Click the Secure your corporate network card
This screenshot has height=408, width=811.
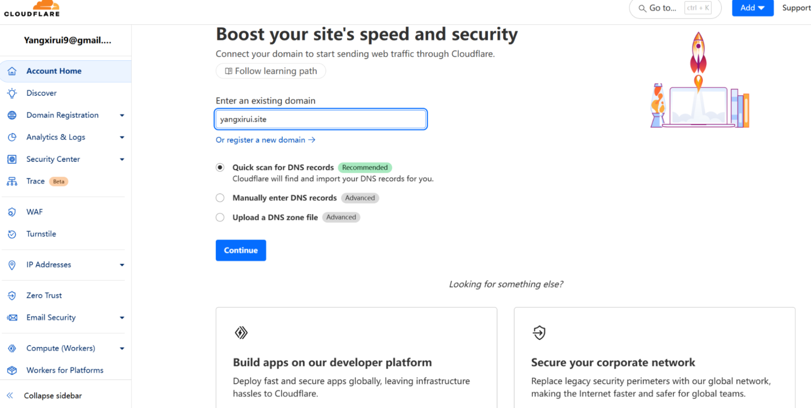[654, 358]
